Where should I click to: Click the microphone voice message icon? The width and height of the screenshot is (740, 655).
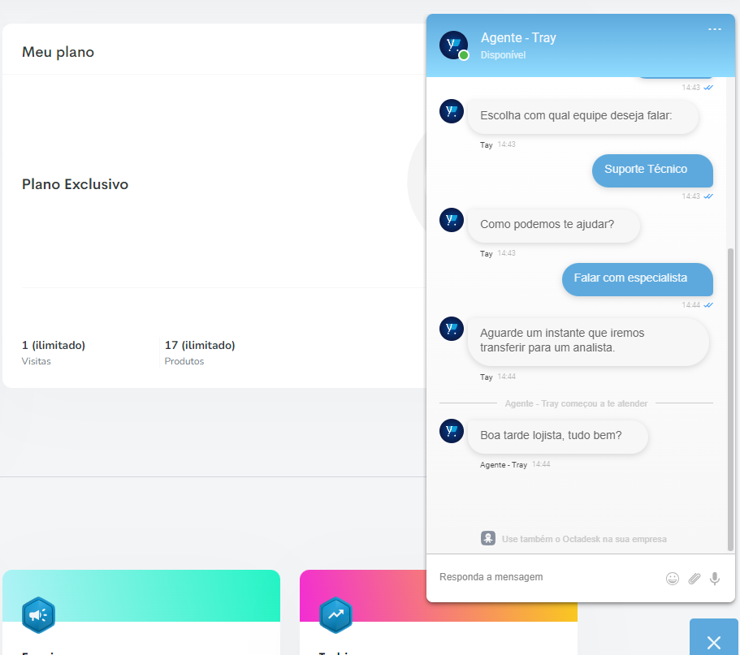pyautogui.click(x=715, y=578)
